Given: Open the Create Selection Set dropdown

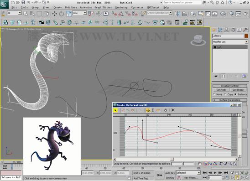Looking at the screenshot, I should (x=159, y=13).
